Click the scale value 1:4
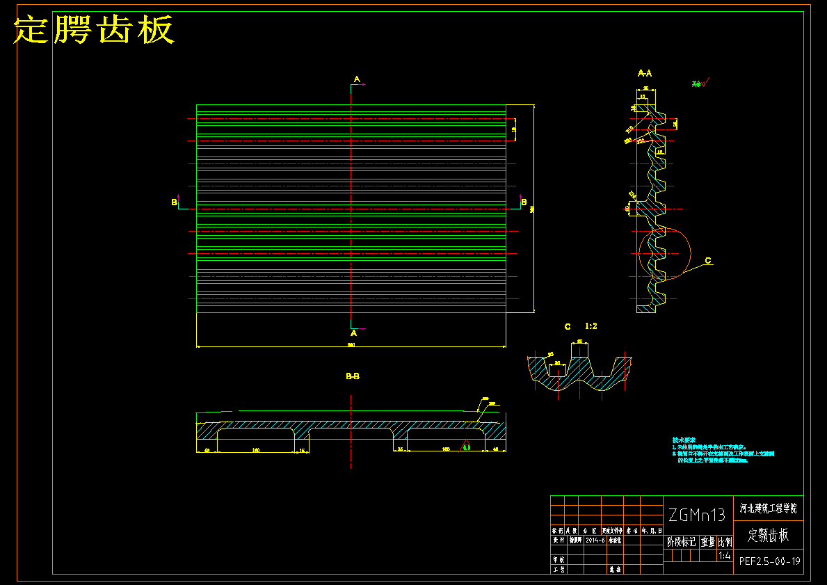Screen dimensions: 827x585 click(x=725, y=556)
